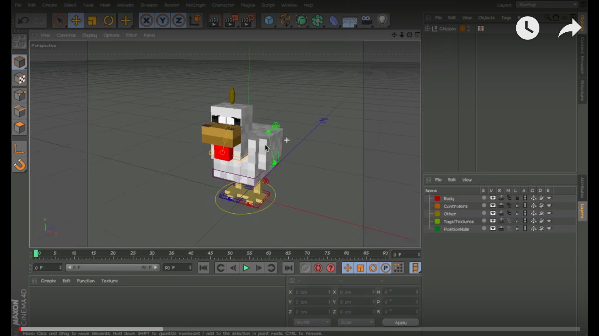599x336 pixels.
Task: Open Edit Render Settings icon
Action: coord(248,21)
